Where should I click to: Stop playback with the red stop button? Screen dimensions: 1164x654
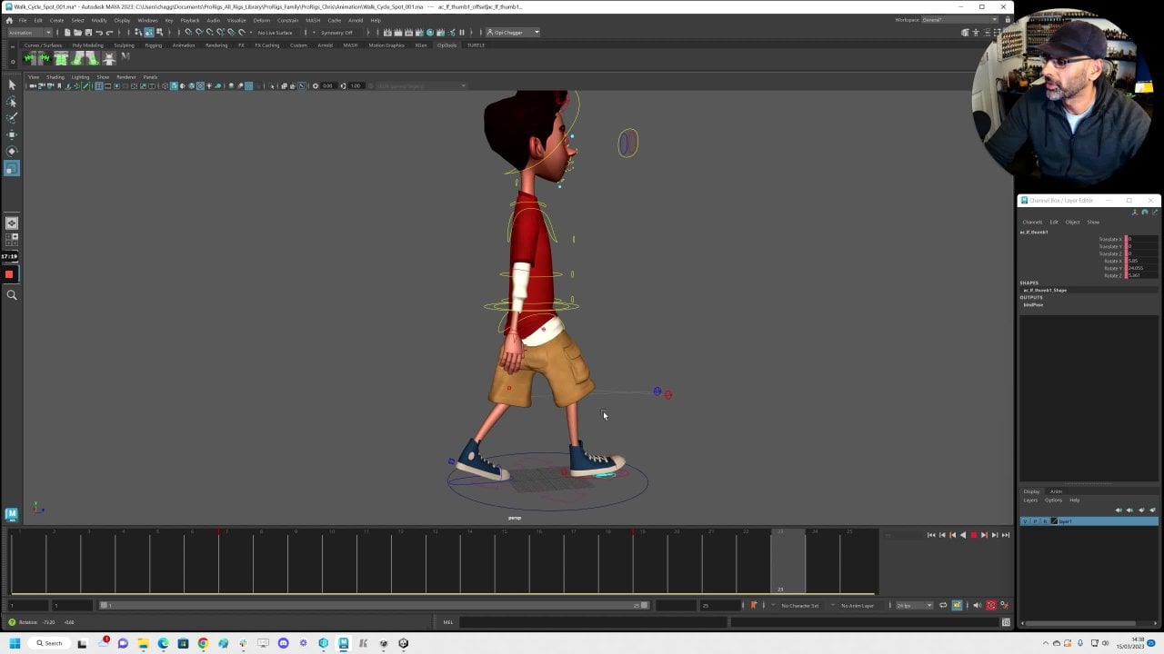(973, 535)
